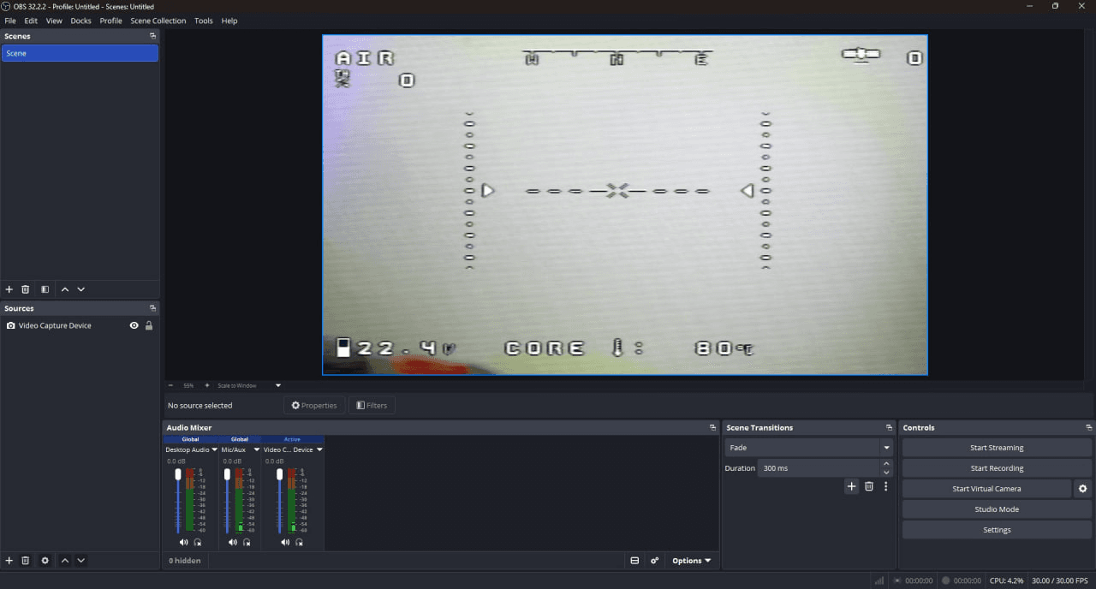Image resolution: width=1096 pixels, height=589 pixels.
Task: Mute Desktop Audio speaker icon
Action: pos(183,542)
